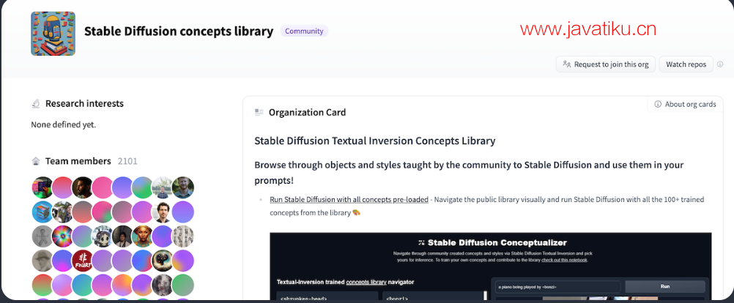Click the piano prompt input field

tap(558, 287)
